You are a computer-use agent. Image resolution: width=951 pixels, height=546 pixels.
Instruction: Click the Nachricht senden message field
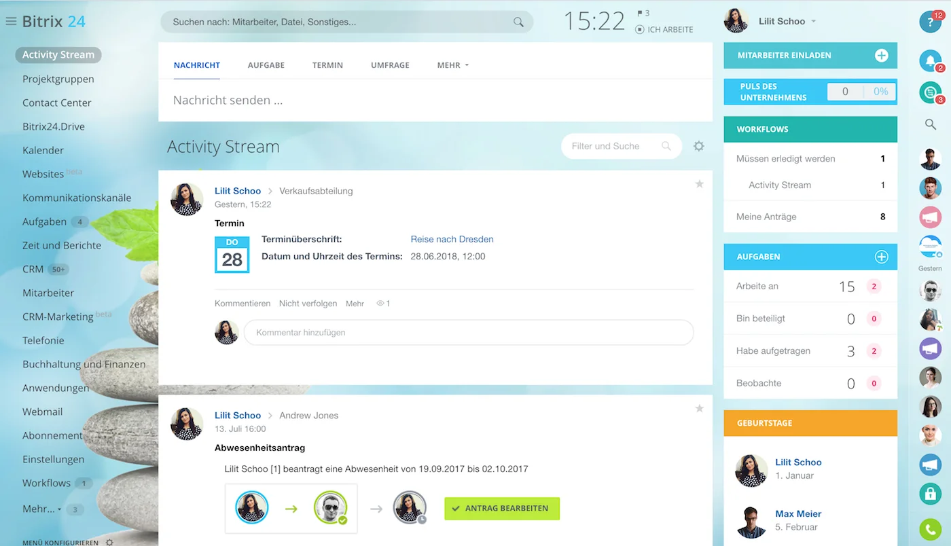(435, 101)
